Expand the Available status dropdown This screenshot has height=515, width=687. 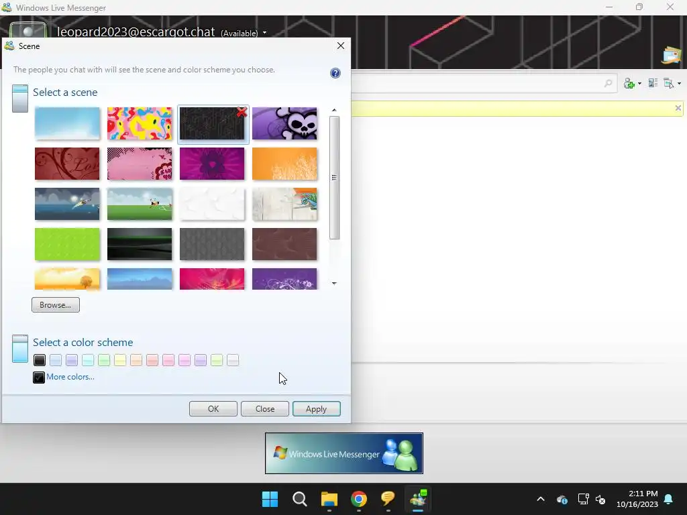coord(264,33)
